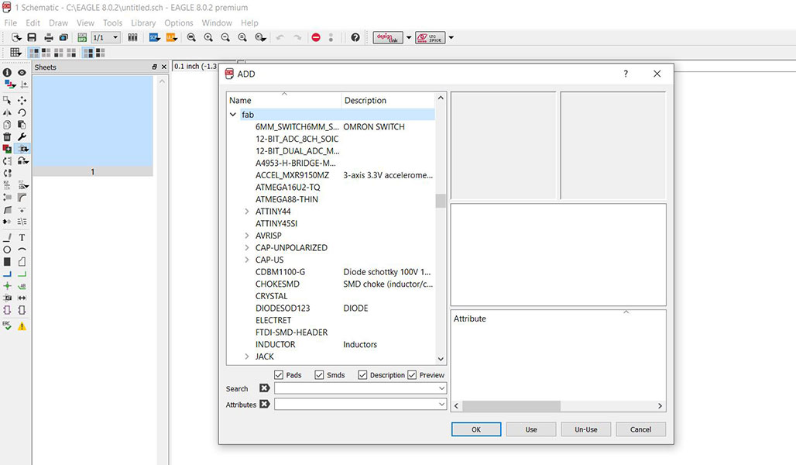Select the Info tool
The width and height of the screenshot is (796, 465).
(7, 73)
